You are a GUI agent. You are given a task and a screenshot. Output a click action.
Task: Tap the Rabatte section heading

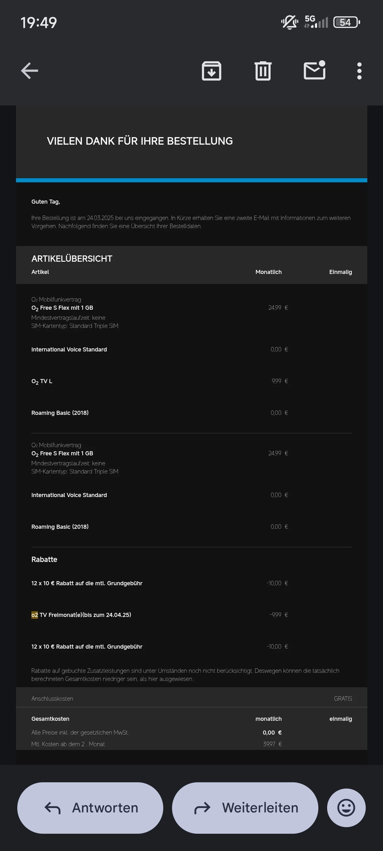click(44, 559)
